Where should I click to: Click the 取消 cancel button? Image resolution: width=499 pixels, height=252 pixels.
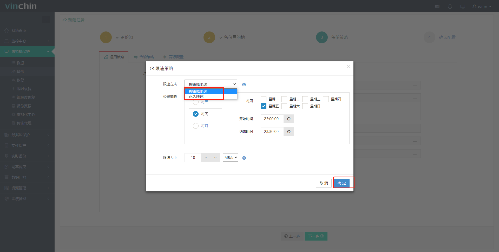click(x=324, y=183)
